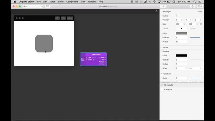Open Spotlight search in menu bar
Viewport: 215px width, 121px height.
click(195, 2)
